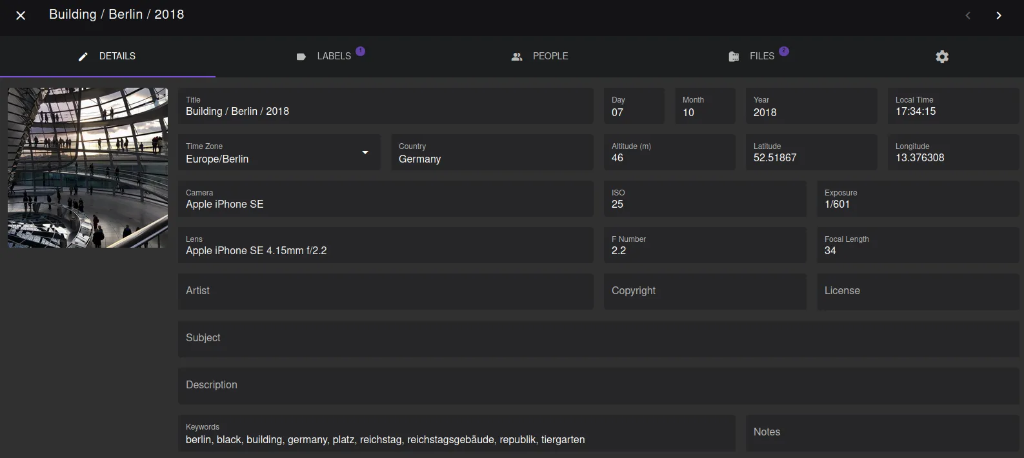
Task: Click the People group icon
Action: click(x=517, y=57)
